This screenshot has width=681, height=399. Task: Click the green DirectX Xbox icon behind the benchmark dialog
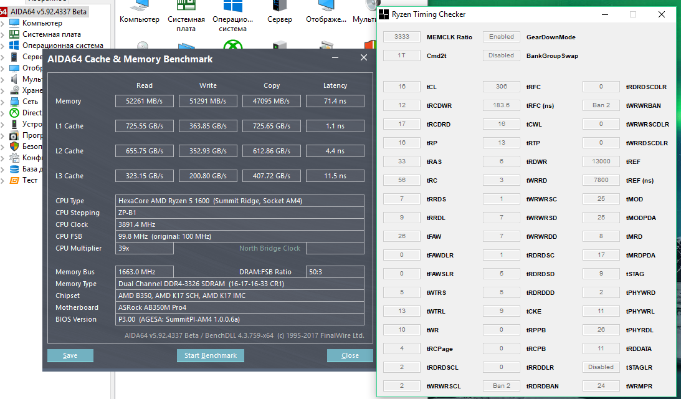pos(233,45)
